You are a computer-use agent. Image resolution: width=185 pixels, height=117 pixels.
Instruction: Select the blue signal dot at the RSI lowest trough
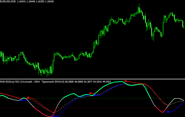pyautogui.click(x=54, y=116)
